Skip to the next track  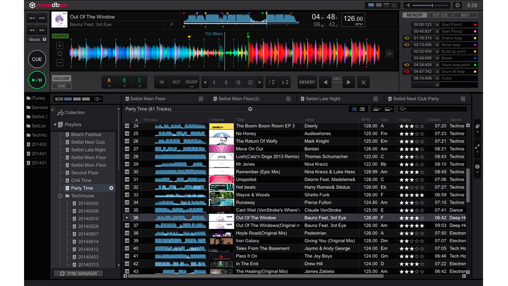click(42, 18)
